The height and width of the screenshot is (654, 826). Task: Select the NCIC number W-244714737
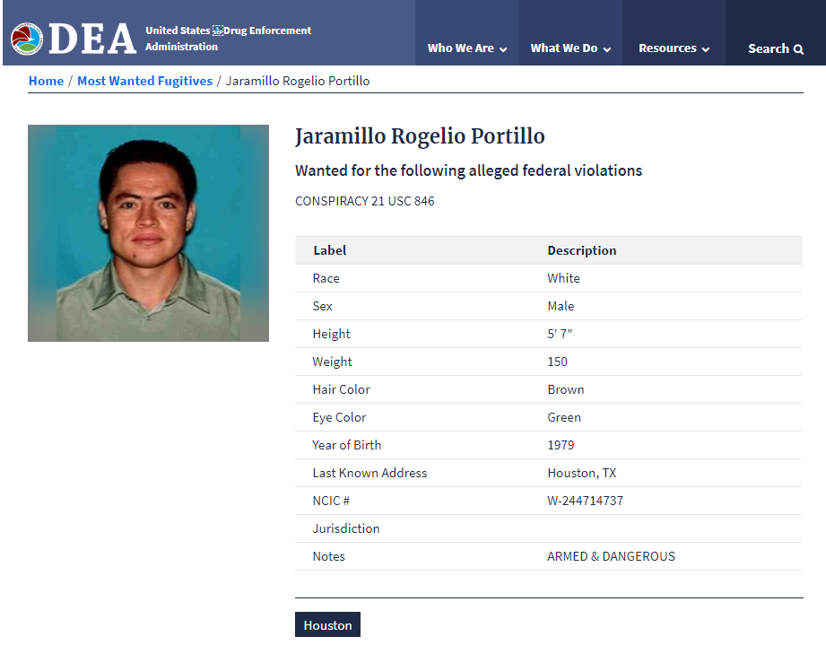click(x=585, y=501)
